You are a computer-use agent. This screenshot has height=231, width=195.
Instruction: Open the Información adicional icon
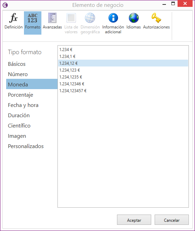113,18
